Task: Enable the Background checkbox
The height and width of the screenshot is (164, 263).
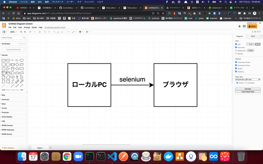Action: tap(236, 51)
